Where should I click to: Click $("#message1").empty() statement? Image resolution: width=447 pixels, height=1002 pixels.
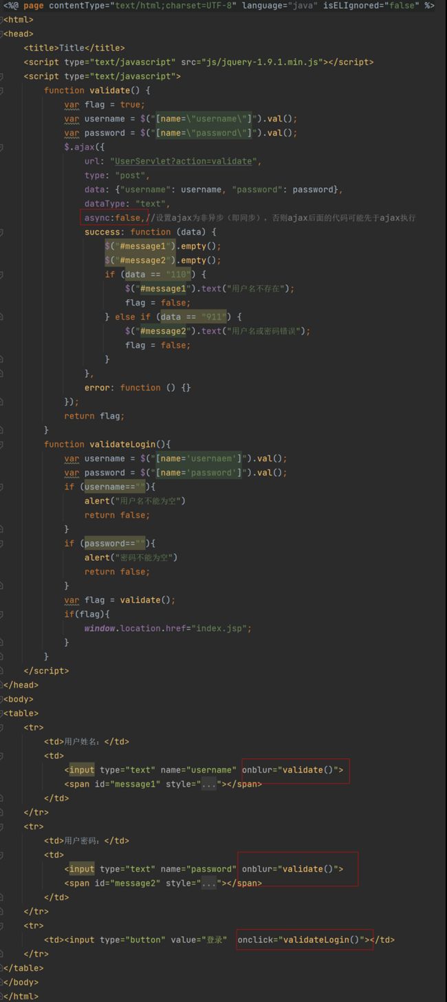(163, 246)
